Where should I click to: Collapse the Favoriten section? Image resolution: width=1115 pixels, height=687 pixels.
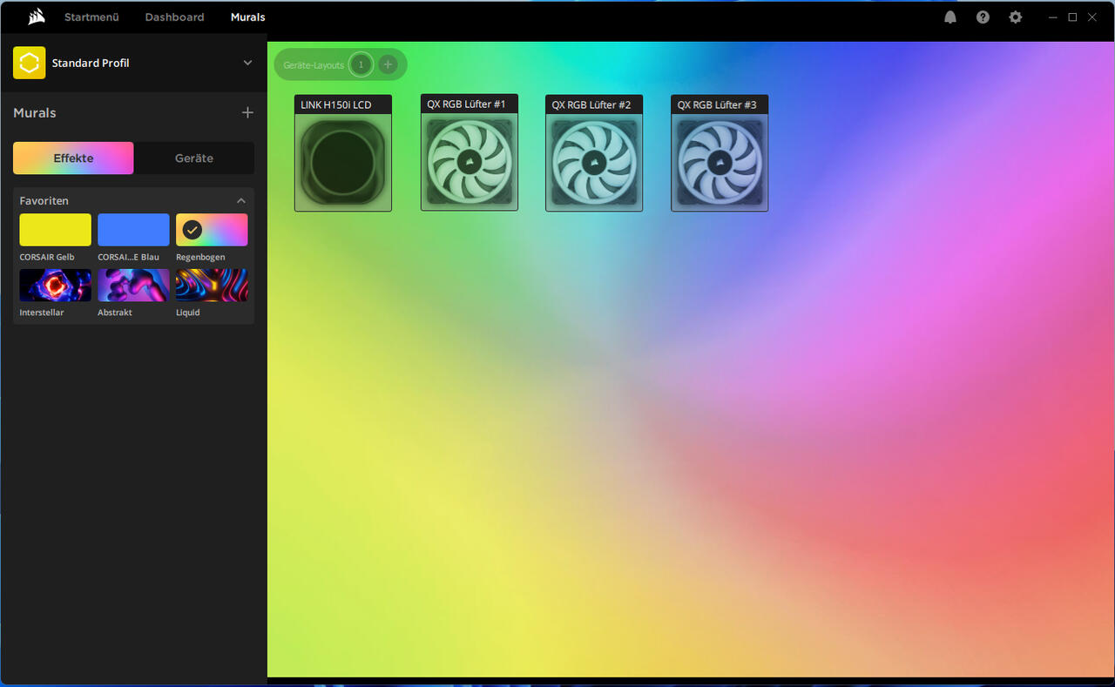click(241, 201)
